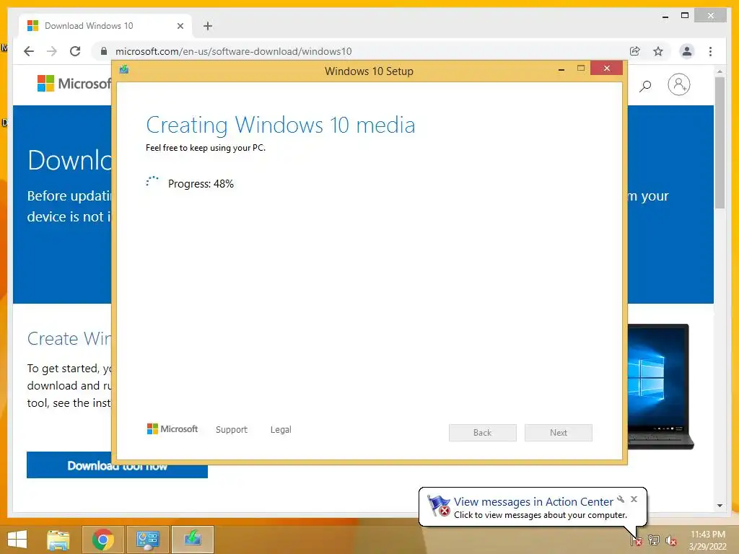739x554 pixels.
Task: Click the Progress: 48% text
Action: pyautogui.click(x=201, y=184)
